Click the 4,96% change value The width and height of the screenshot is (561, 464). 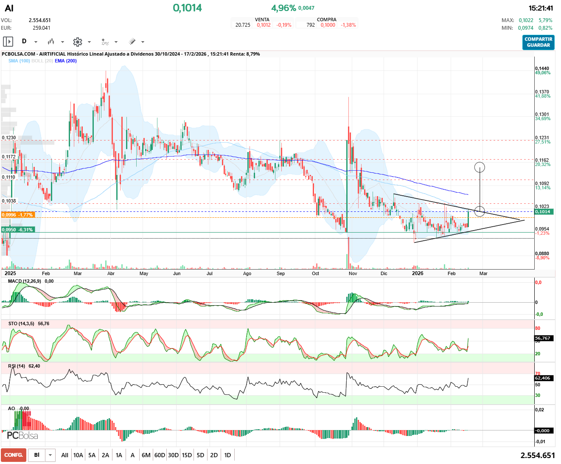[283, 8]
